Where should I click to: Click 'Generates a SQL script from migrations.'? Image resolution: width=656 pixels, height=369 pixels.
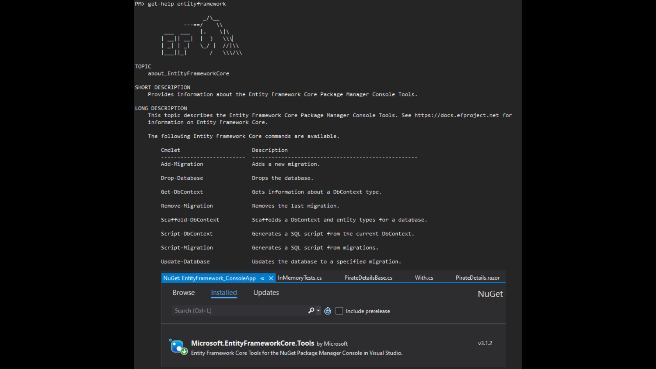[315, 248]
